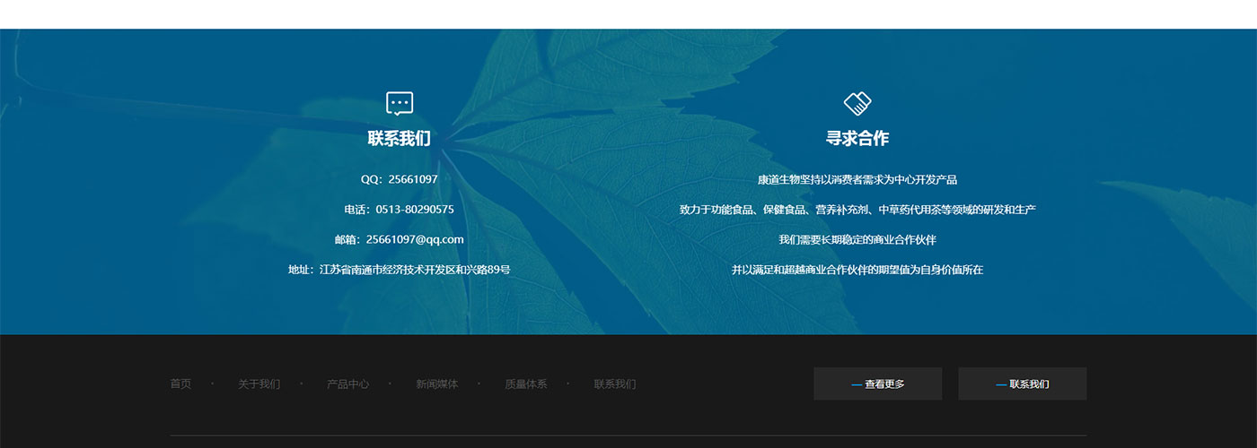Viewport: 1257px width, 448px height.
Task: Click the sentence beginning 康道生物坚持以消费者需求
Action: click(x=857, y=180)
